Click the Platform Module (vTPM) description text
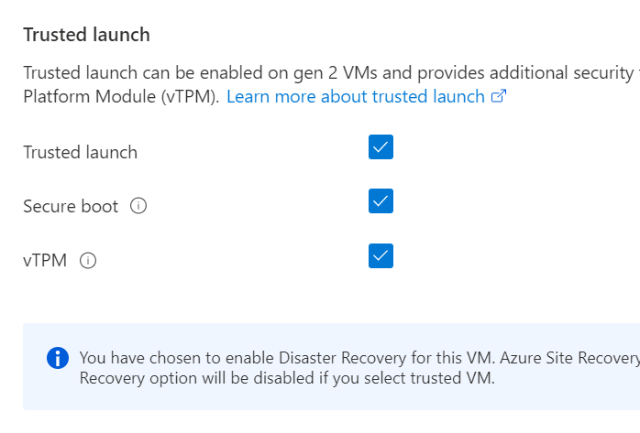The width and height of the screenshot is (640, 433). pyautogui.click(x=120, y=96)
